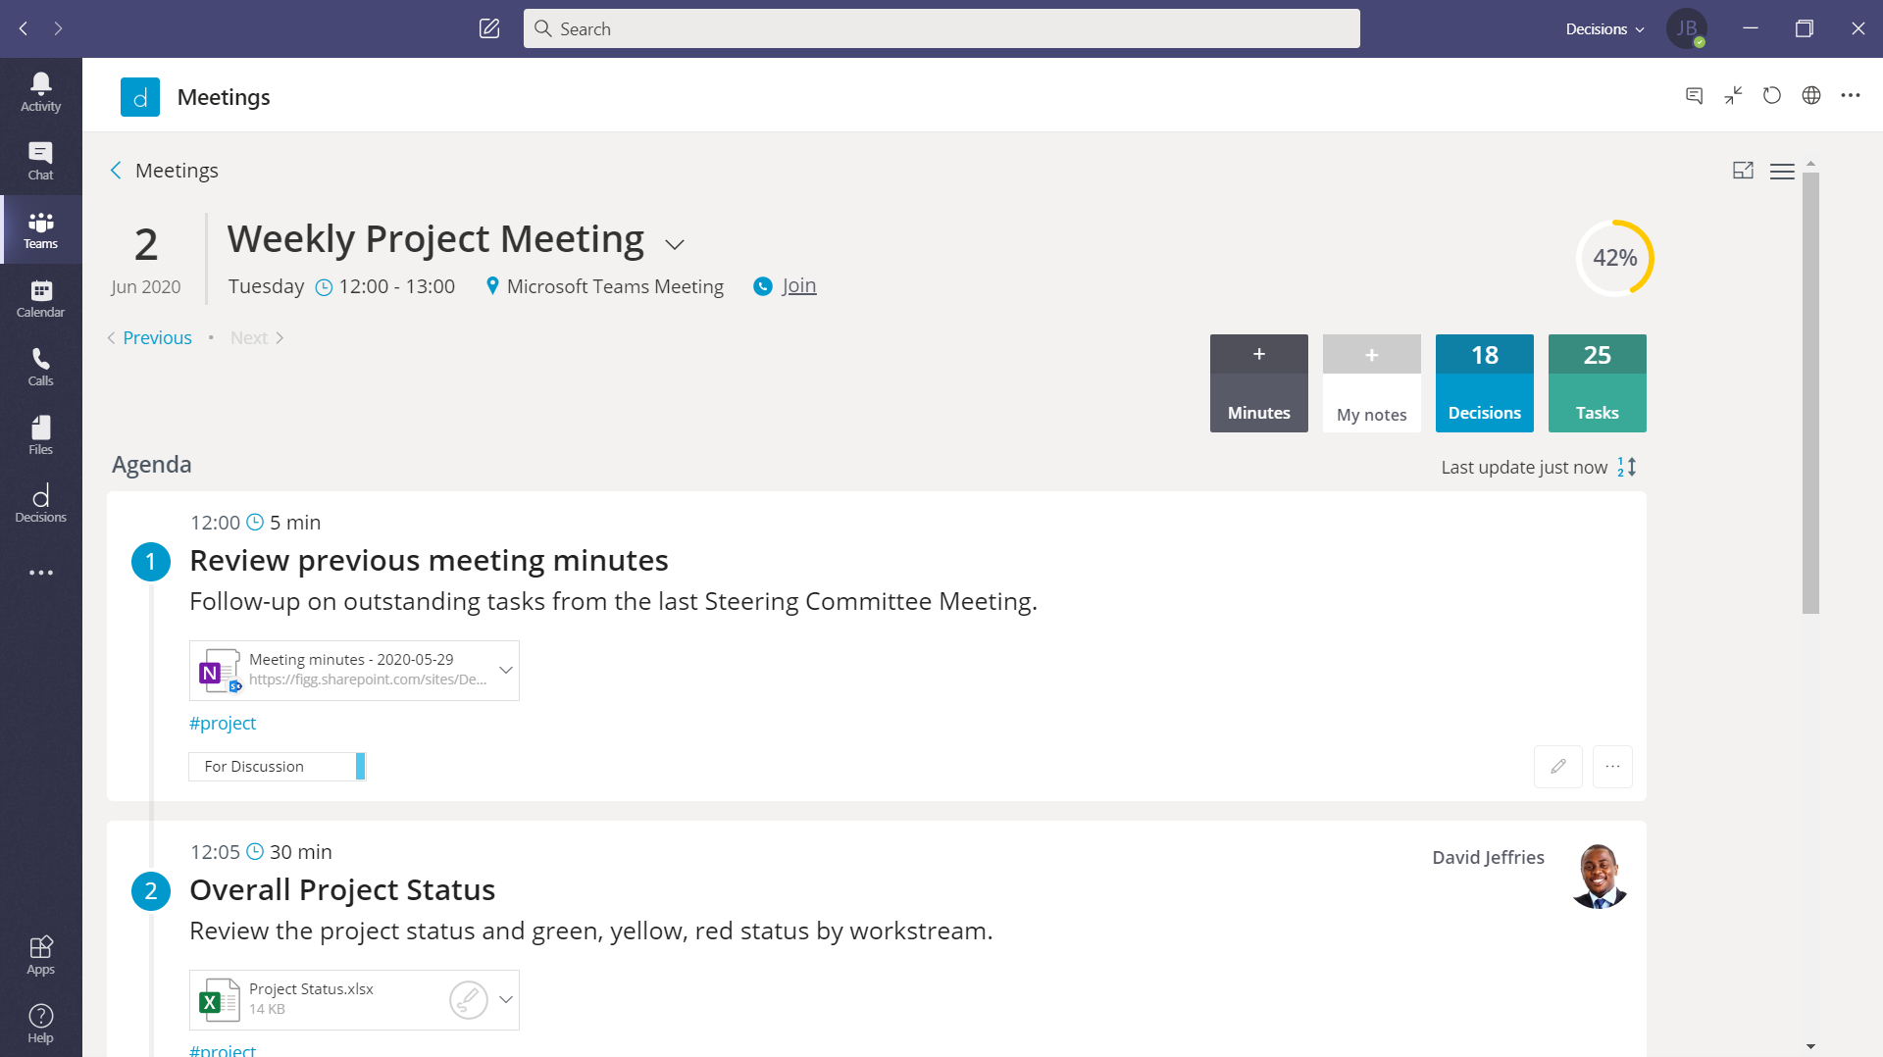
Task: Click the 42% meeting progress ring
Action: [x=1614, y=257]
